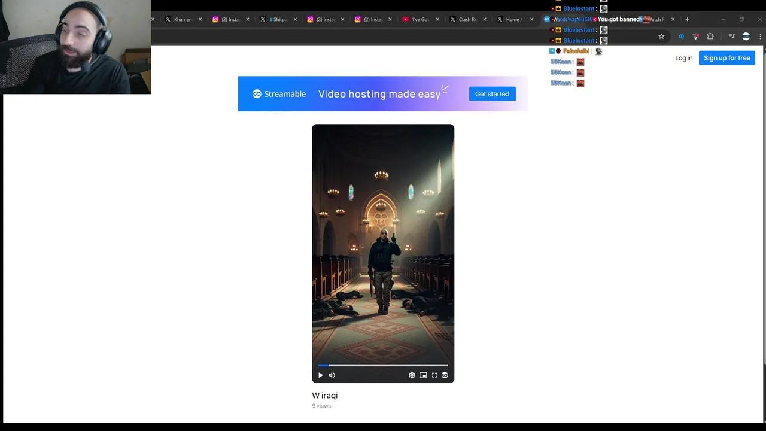Image resolution: width=766 pixels, height=431 pixels.
Task: Close the 'Home /' tab
Action: click(x=531, y=19)
